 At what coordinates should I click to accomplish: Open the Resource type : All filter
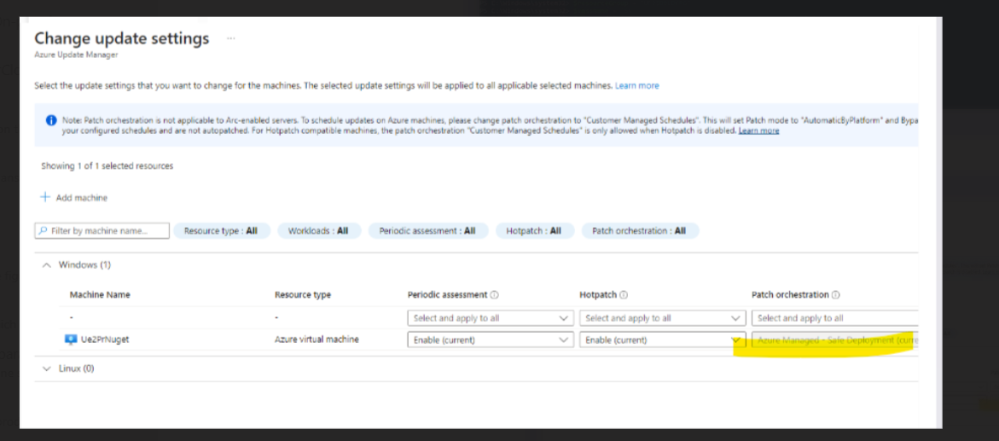pos(221,230)
